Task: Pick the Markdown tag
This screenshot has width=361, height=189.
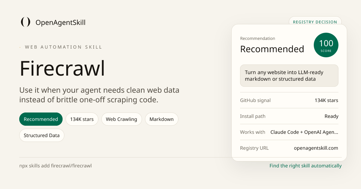Action: [x=162, y=119]
